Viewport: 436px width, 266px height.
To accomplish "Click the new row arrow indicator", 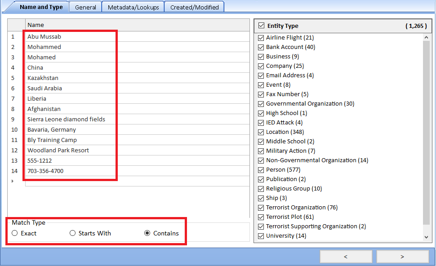I will click(x=13, y=181).
